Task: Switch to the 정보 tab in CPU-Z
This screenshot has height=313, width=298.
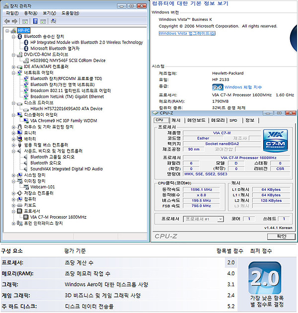Action: pyautogui.click(x=250, y=120)
